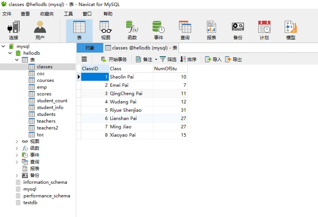The image size is (318, 217).
Task: Open the Tools (工具) menu
Action: 68,14
